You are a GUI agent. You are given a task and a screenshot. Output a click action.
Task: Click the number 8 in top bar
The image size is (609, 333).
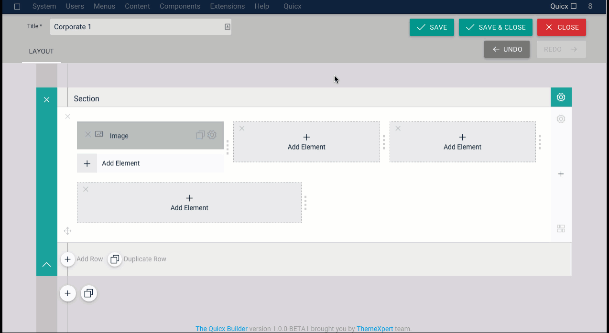click(x=590, y=6)
